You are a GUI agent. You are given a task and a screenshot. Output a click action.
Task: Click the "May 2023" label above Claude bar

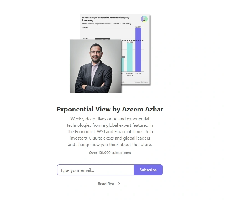(x=138, y=27)
